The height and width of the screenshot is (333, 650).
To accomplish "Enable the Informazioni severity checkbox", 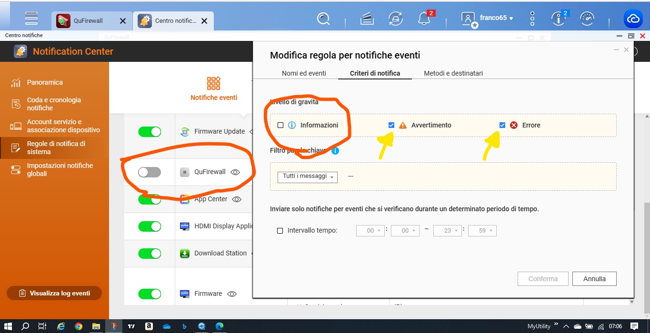I will coord(280,125).
